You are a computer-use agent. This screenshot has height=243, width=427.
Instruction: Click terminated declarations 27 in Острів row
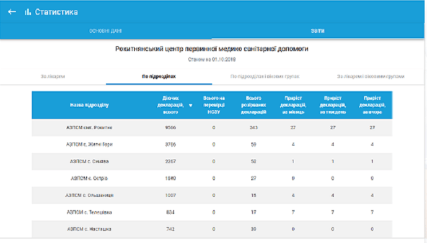coord(254,178)
